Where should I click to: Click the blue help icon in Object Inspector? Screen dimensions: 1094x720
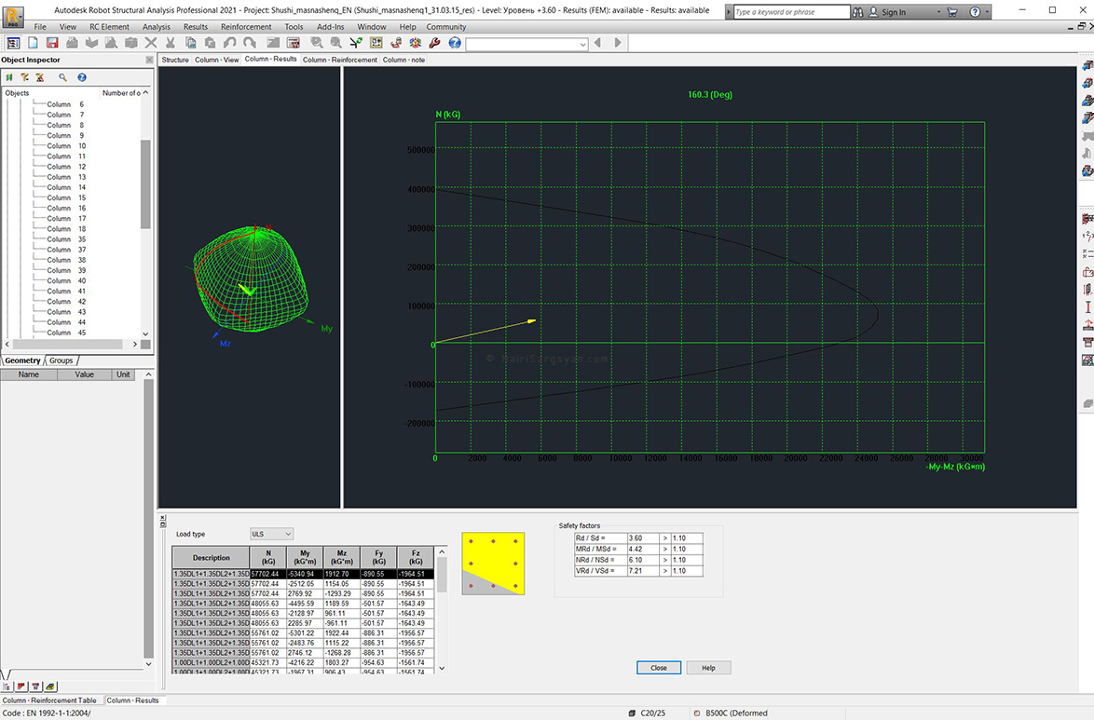pos(82,77)
